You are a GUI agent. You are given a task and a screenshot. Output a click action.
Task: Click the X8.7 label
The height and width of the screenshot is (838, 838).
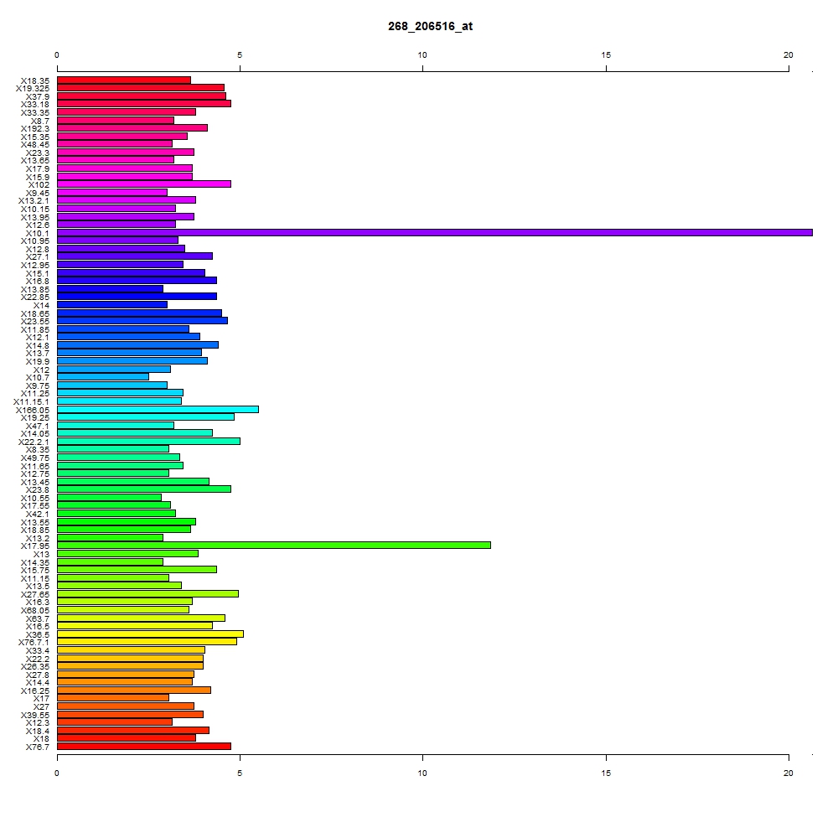click(39, 122)
